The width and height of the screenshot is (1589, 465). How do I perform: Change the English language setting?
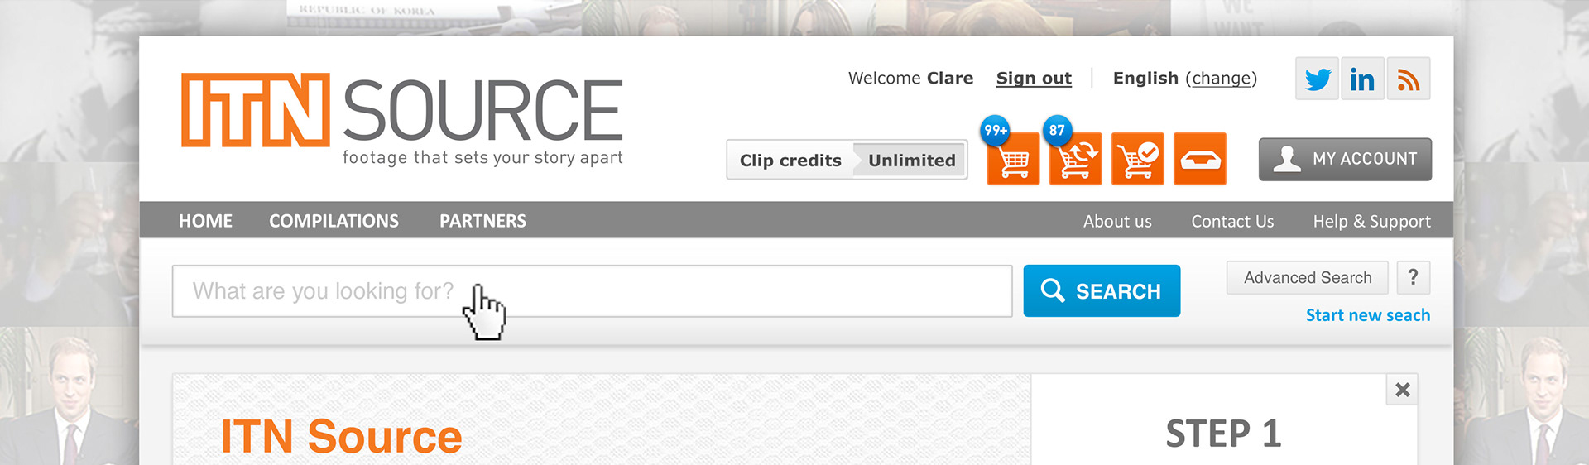point(1222,78)
